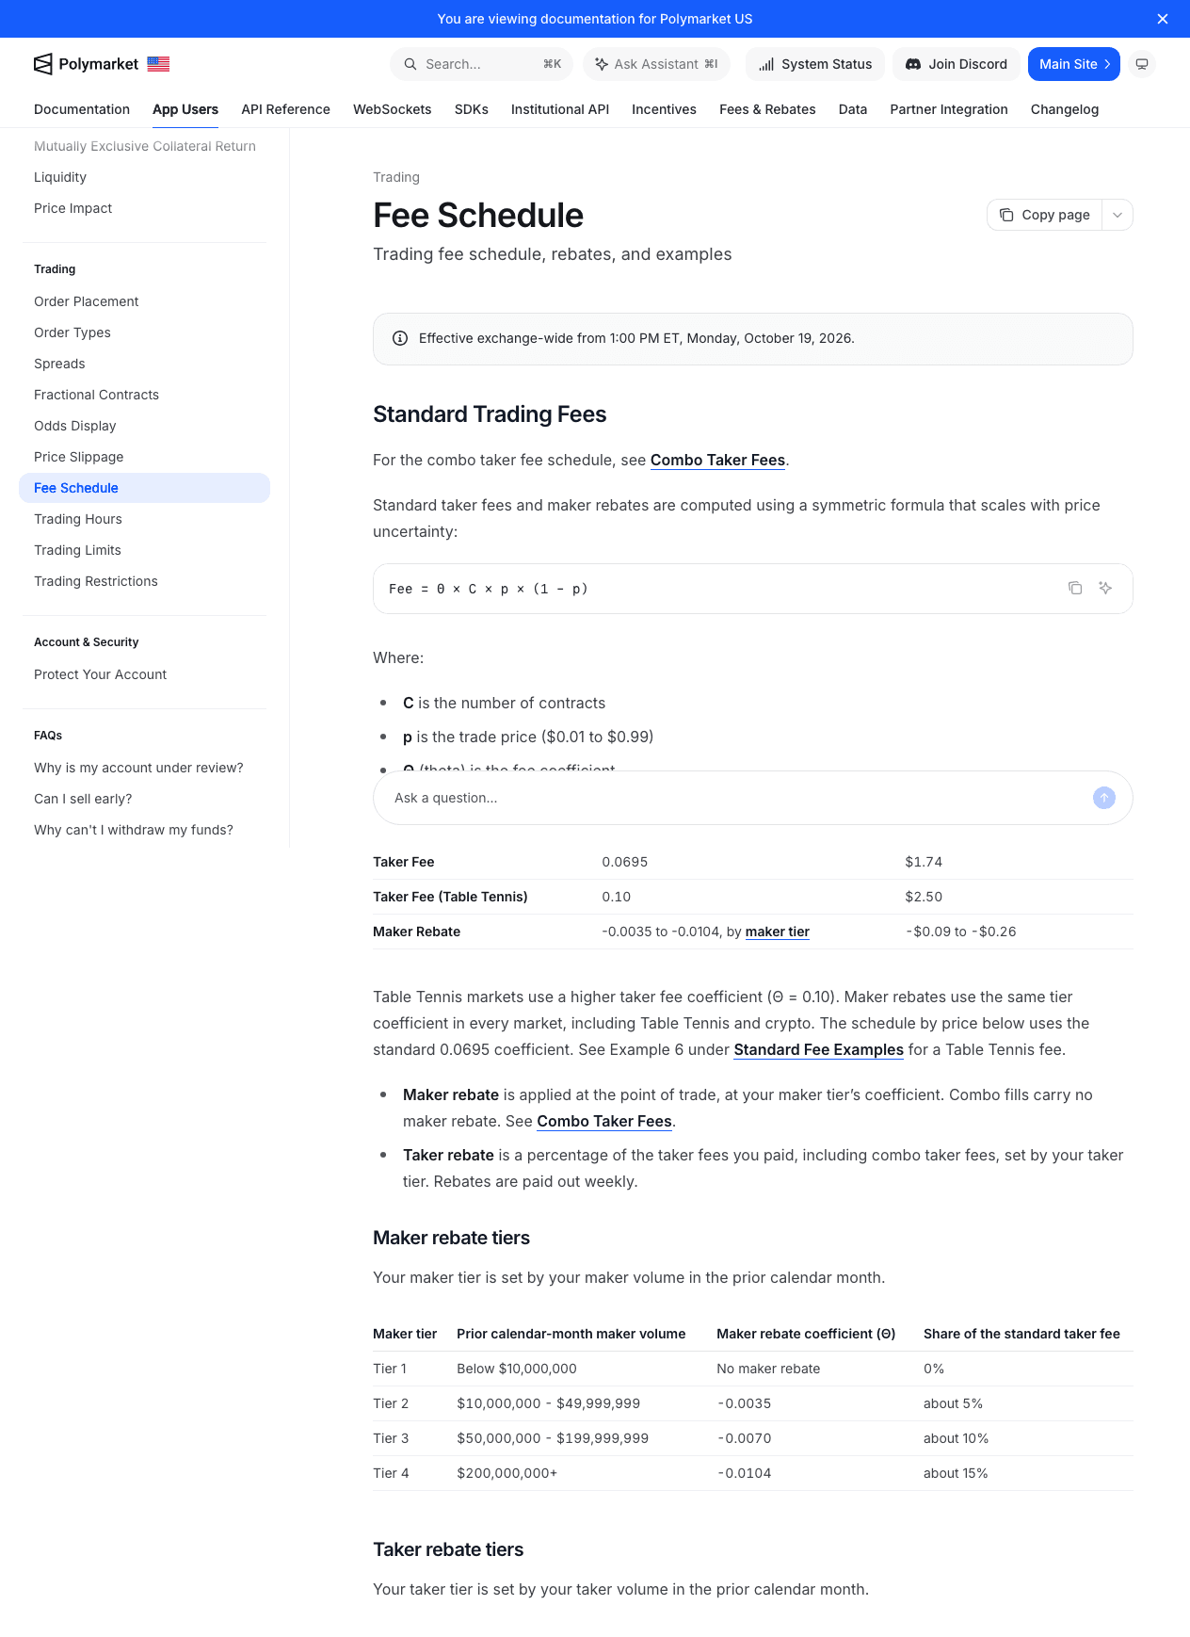Go to Main Site

pyautogui.click(x=1074, y=64)
